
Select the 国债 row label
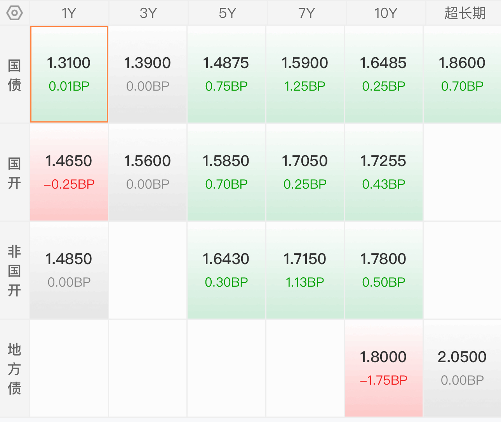pos(14,75)
